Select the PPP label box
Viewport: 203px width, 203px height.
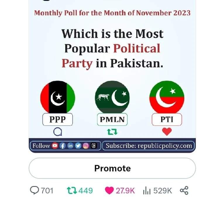point(58,119)
